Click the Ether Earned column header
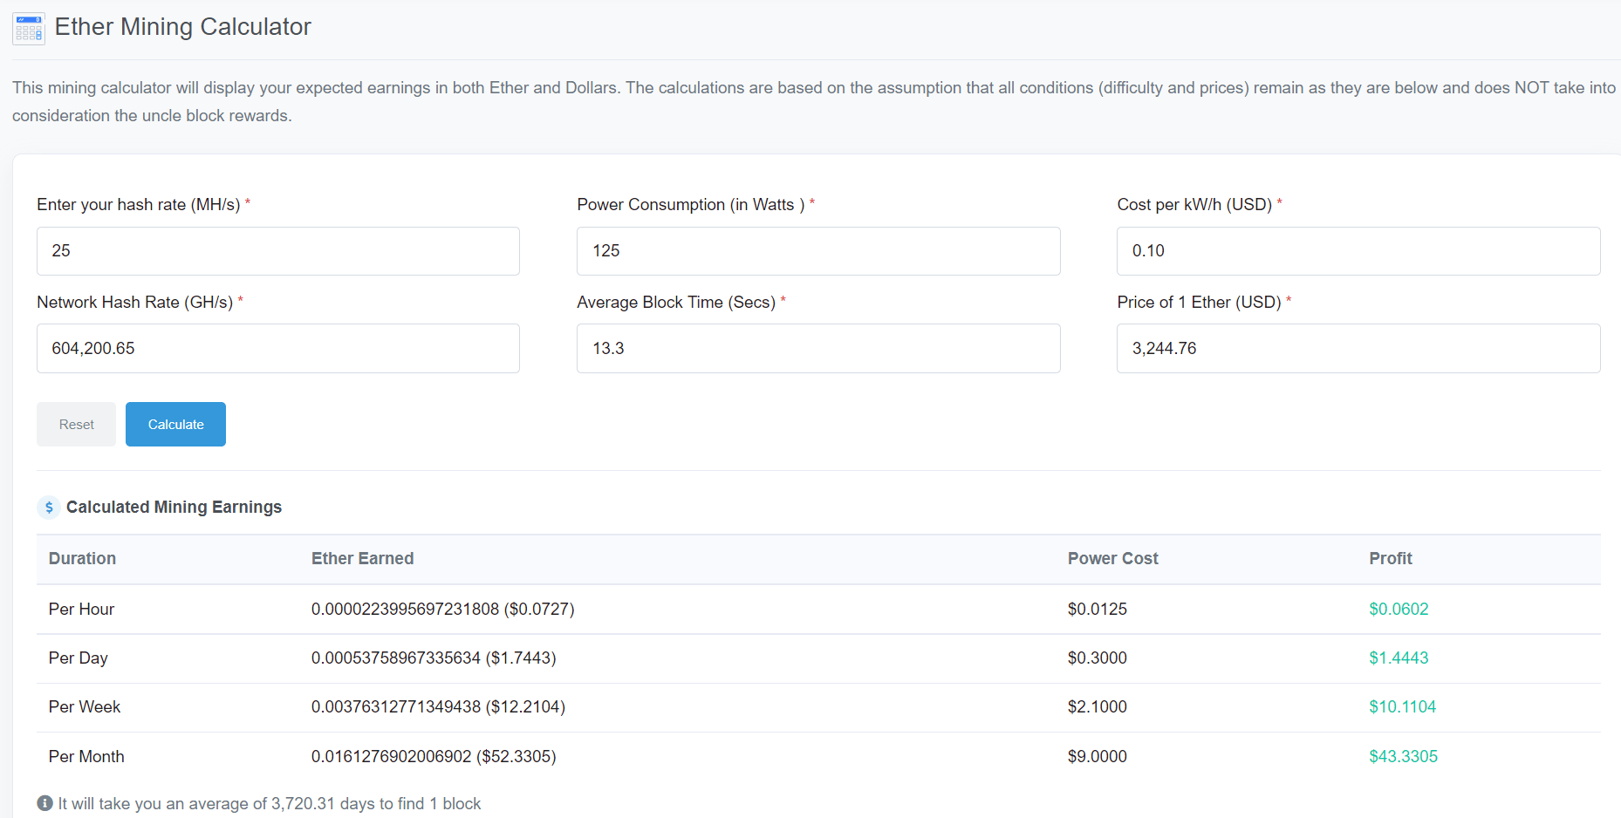Viewport: 1621px width, 818px height. (x=362, y=559)
